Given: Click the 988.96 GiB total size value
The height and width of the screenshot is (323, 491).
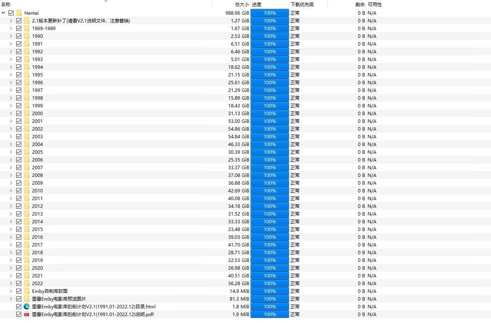Looking at the screenshot, I should tap(237, 13).
